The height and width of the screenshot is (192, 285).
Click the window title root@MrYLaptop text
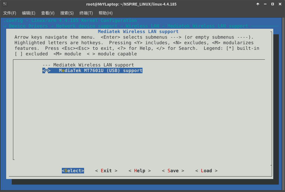[131, 4]
